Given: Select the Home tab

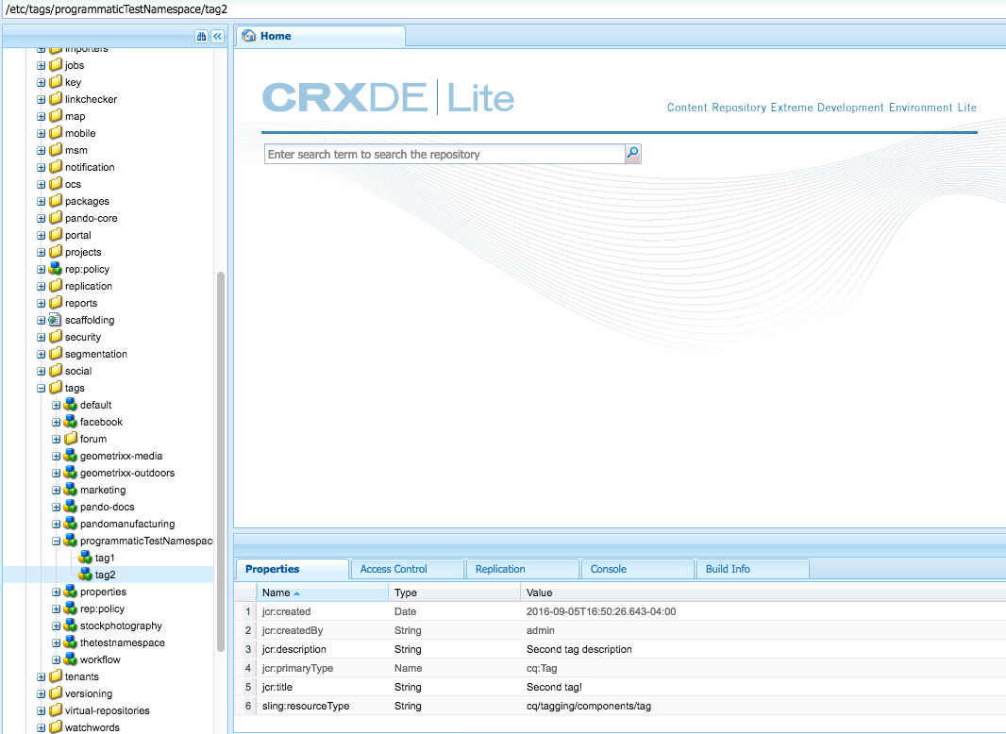Looking at the screenshot, I should pyautogui.click(x=320, y=36).
